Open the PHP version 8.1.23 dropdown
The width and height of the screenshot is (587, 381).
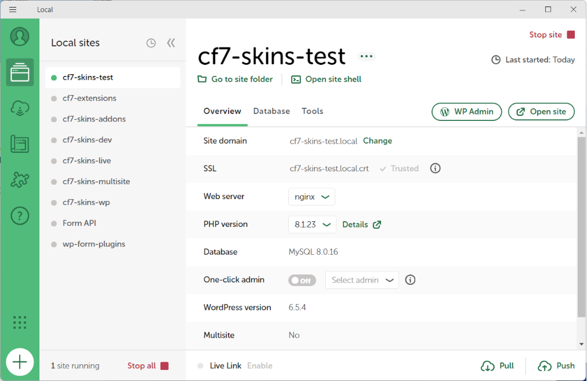pos(312,225)
